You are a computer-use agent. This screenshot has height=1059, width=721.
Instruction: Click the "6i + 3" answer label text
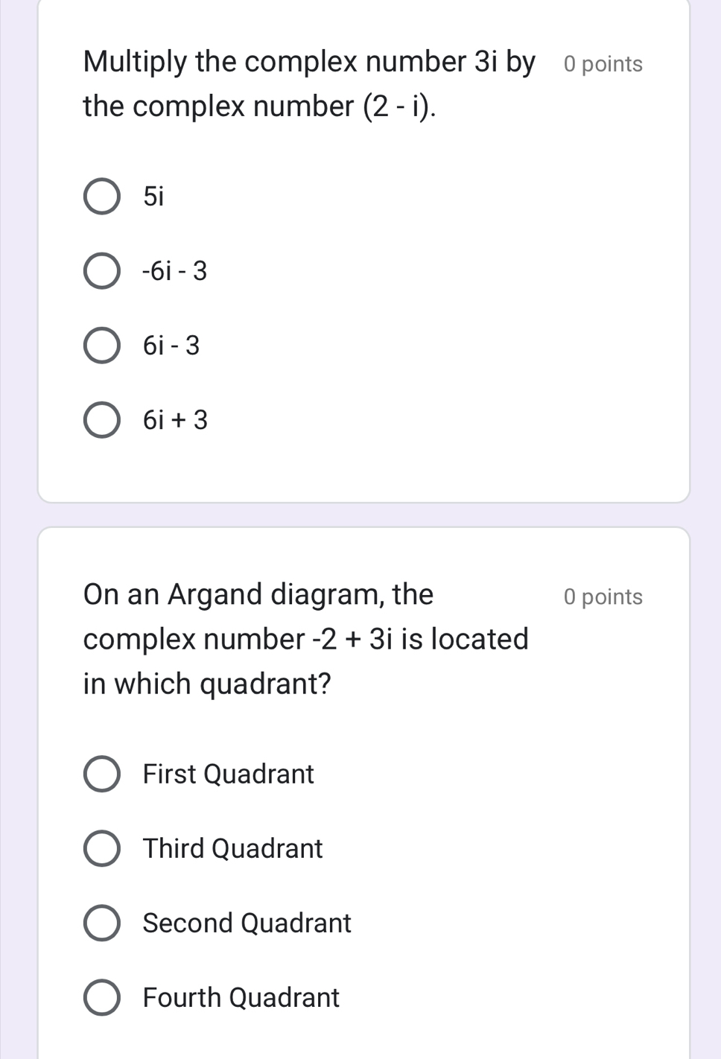[x=175, y=420]
